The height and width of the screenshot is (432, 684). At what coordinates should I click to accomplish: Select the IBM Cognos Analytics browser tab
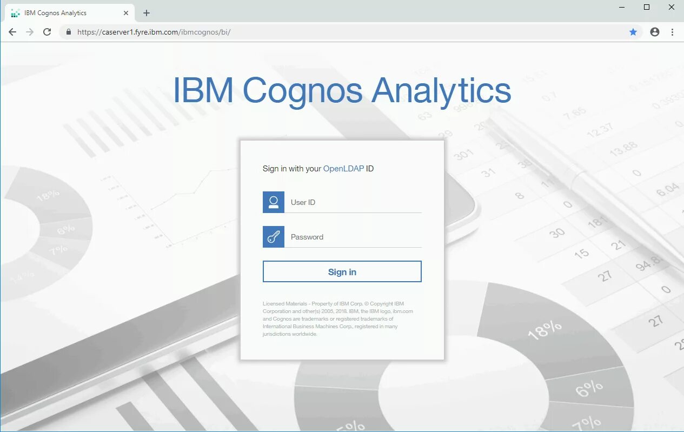(x=69, y=13)
